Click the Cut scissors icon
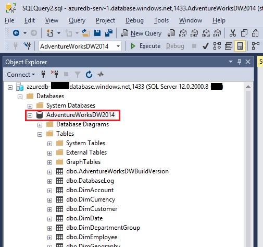Viewport: 263px width, 247px height. 232,33
